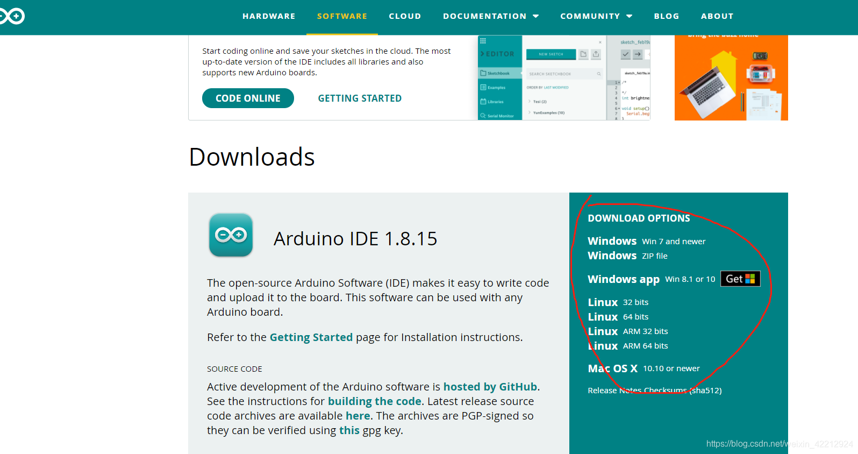
Task: Click the web editor preview screenshot
Action: click(563, 78)
